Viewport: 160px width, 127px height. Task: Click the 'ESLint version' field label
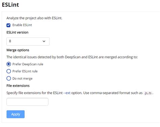(18, 32)
